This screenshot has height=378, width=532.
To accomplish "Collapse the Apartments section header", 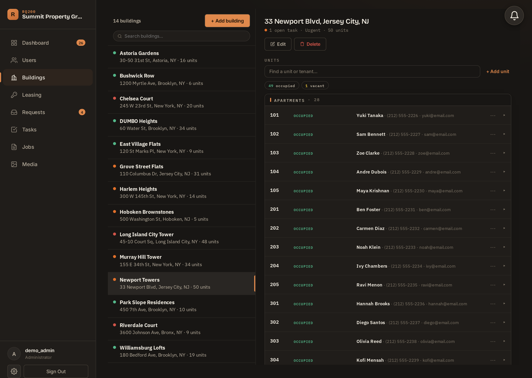I will point(388,100).
